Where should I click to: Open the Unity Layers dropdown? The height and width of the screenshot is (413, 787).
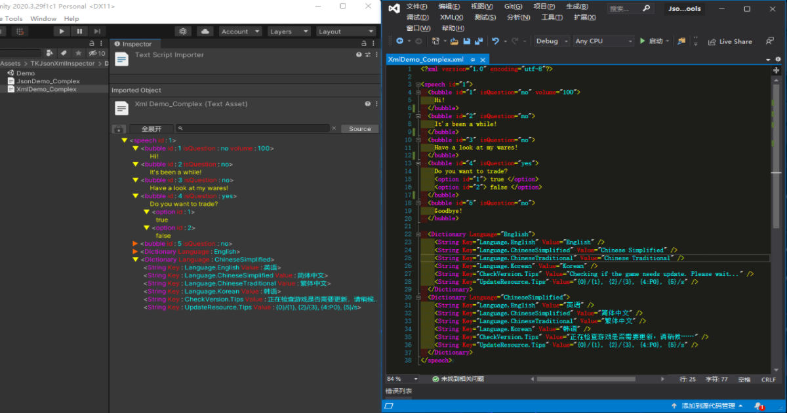click(x=287, y=31)
